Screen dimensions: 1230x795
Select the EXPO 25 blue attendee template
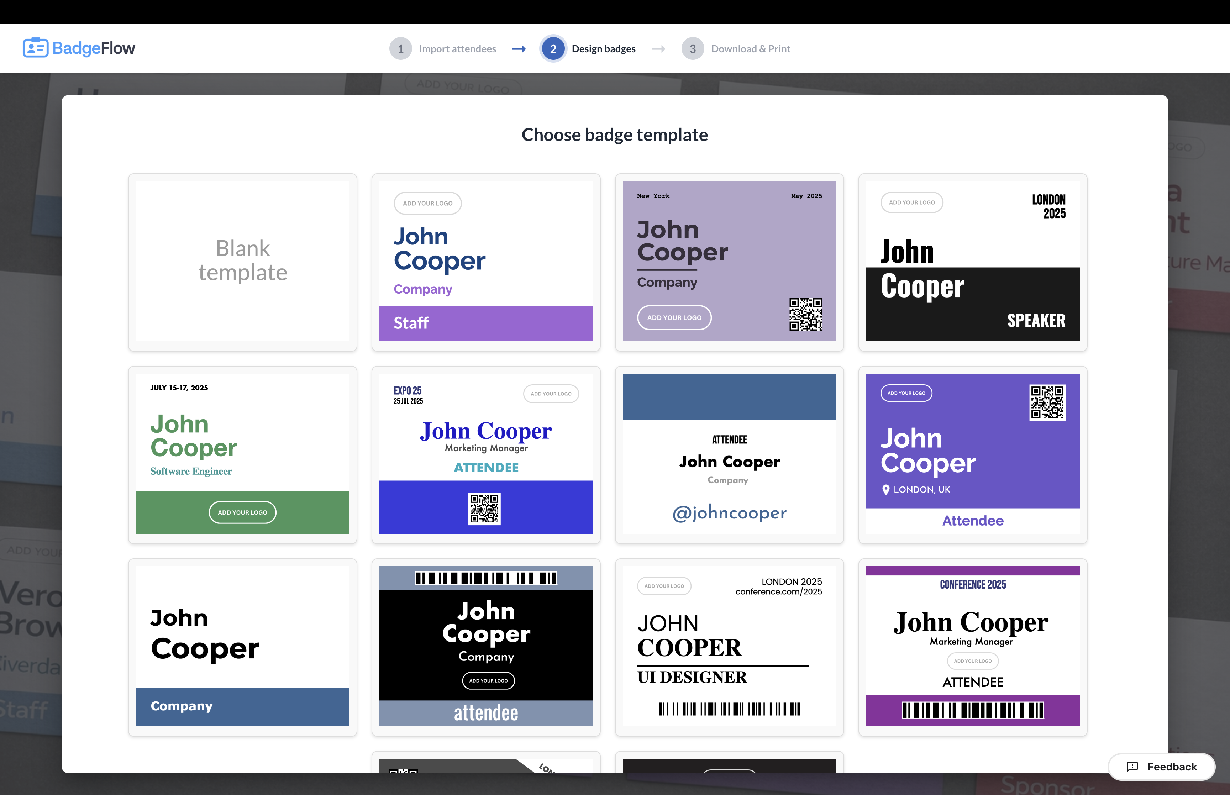(486, 454)
